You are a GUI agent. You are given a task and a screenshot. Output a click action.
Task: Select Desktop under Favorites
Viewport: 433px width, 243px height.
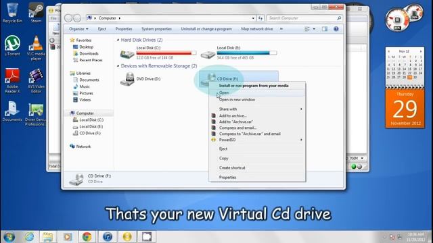[x=86, y=47]
